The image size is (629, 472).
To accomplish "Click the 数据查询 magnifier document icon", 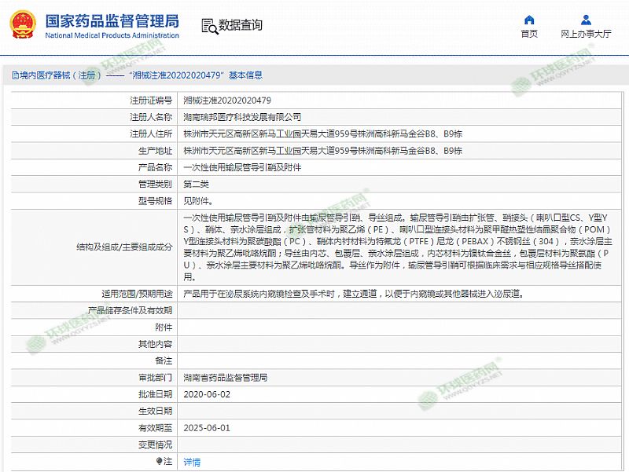I will click(208, 25).
